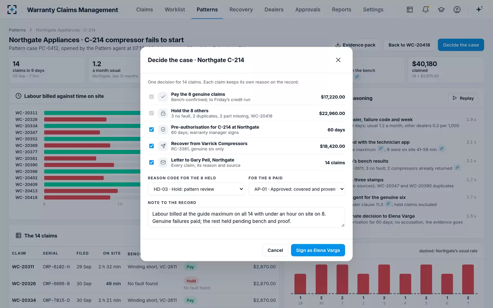Open the Dealers tab
493x308 pixels.
click(x=274, y=10)
